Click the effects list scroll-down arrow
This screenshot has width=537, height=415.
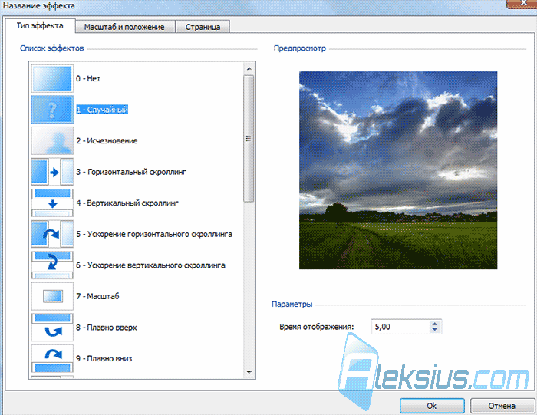pyautogui.click(x=249, y=372)
